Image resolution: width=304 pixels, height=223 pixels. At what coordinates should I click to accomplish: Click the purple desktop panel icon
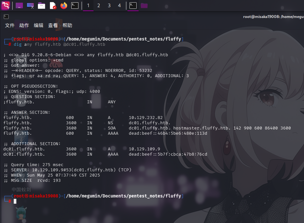point(19,6)
